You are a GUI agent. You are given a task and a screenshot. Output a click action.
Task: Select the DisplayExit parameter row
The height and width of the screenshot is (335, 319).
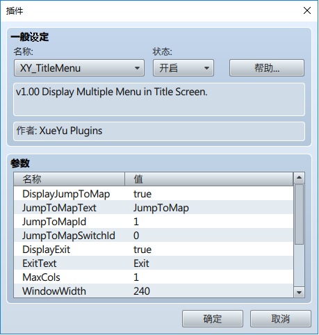(x=154, y=250)
